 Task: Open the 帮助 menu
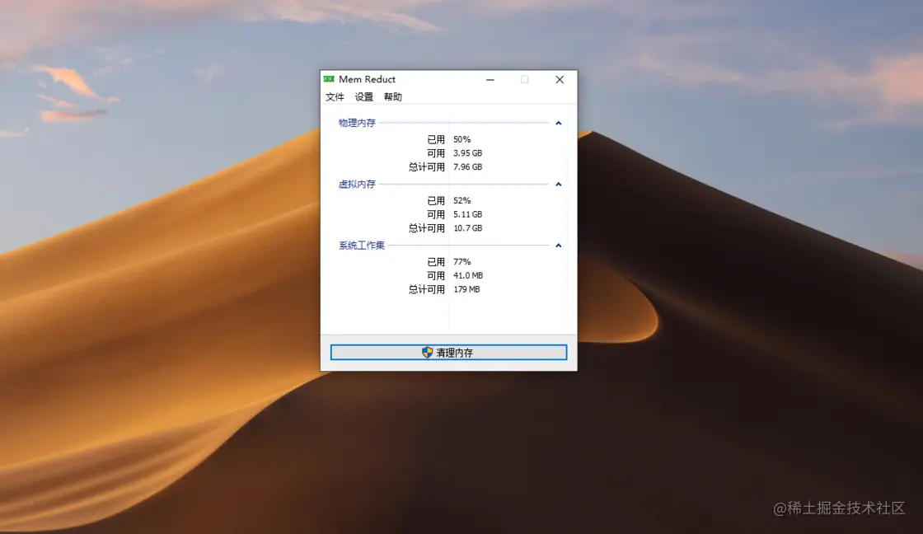coord(392,96)
